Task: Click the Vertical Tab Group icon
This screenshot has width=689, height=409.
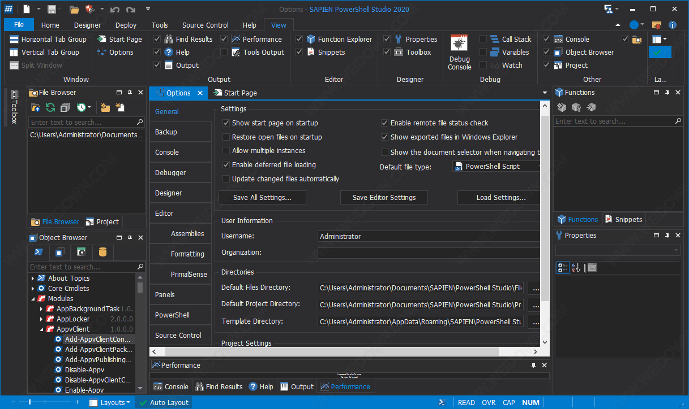Action: (x=14, y=52)
